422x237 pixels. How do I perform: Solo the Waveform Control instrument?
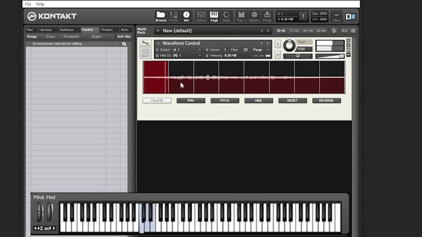click(278, 44)
